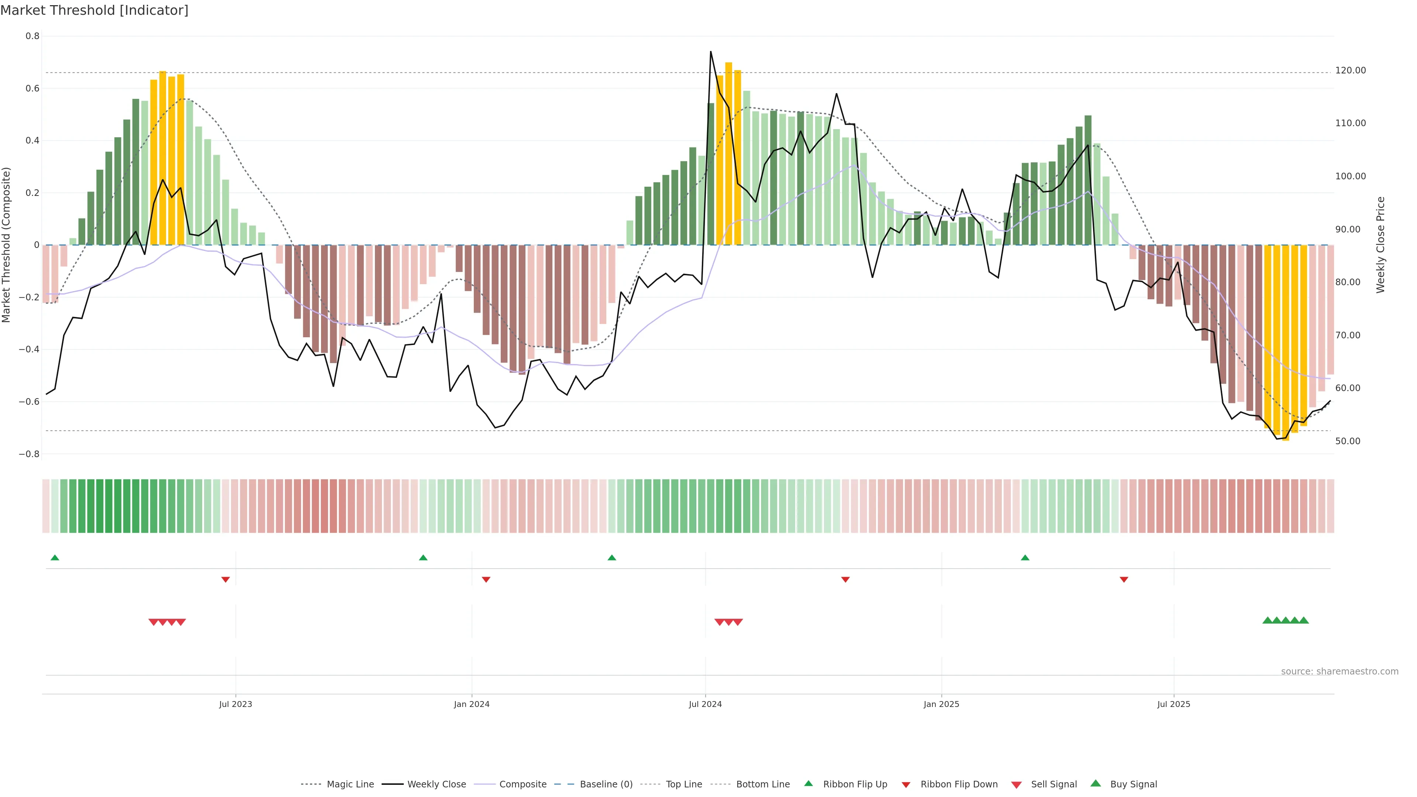Click the Jan 2025 axis label
This screenshot has height=797, width=1417.
click(x=941, y=704)
